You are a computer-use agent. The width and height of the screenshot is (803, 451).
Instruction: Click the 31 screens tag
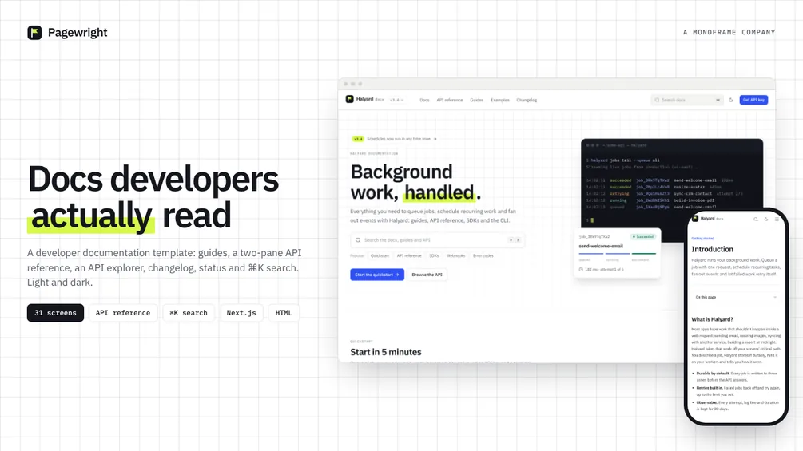(x=55, y=313)
